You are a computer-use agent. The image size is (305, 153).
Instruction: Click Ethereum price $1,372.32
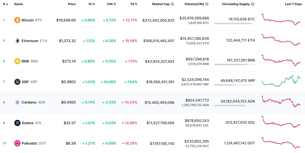click(x=67, y=41)
